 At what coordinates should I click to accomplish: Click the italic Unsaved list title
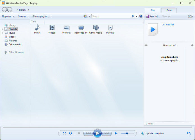coord(169,45)
